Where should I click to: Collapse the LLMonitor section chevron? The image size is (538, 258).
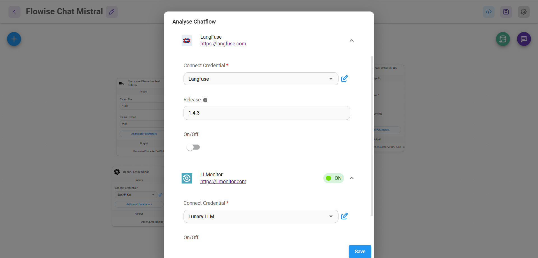352,178
